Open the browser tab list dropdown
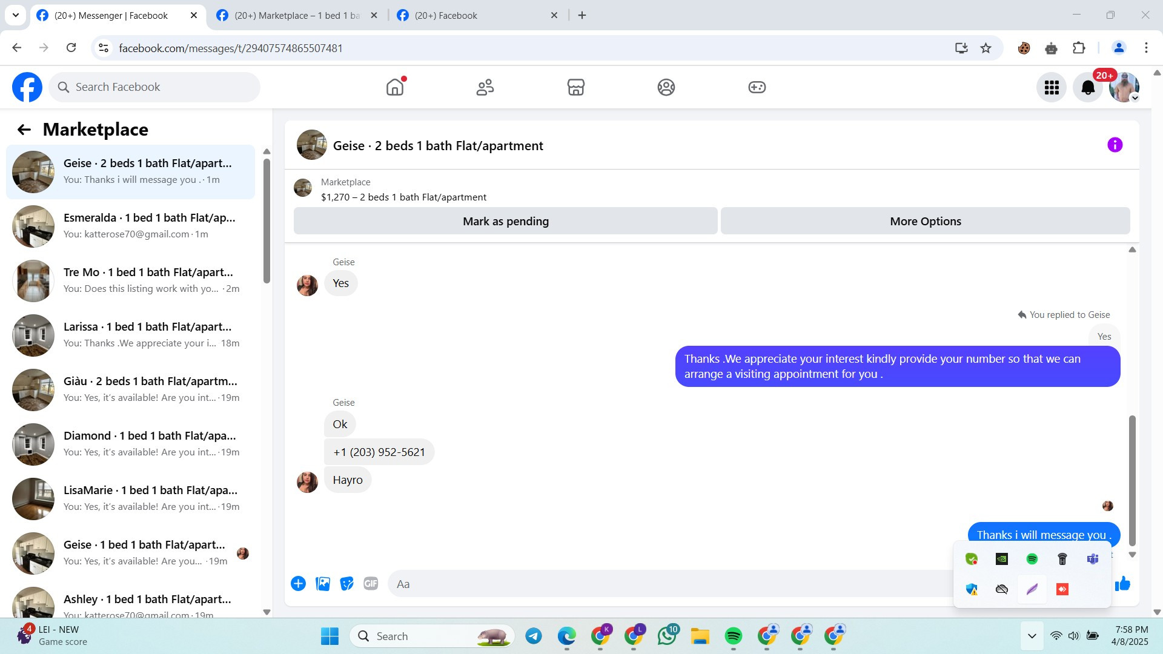1163x654 pixels. (15, 15)
